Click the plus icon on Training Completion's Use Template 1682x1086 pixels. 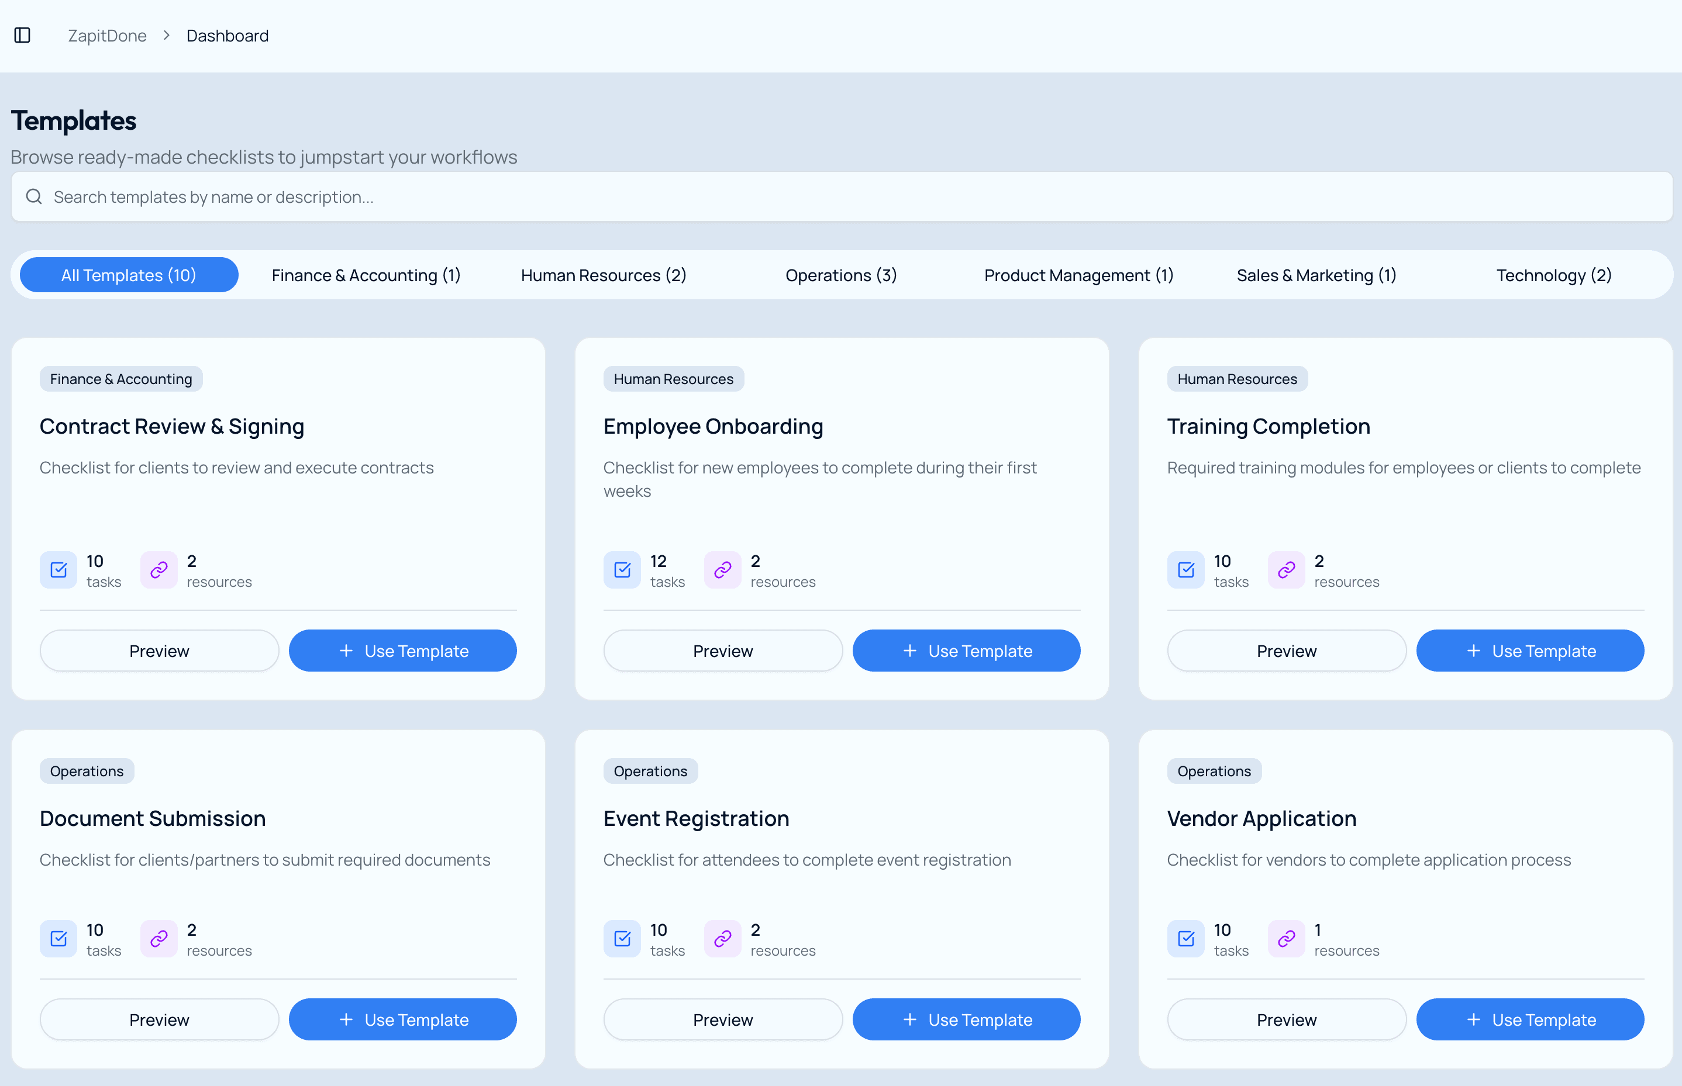[1474, 650]
